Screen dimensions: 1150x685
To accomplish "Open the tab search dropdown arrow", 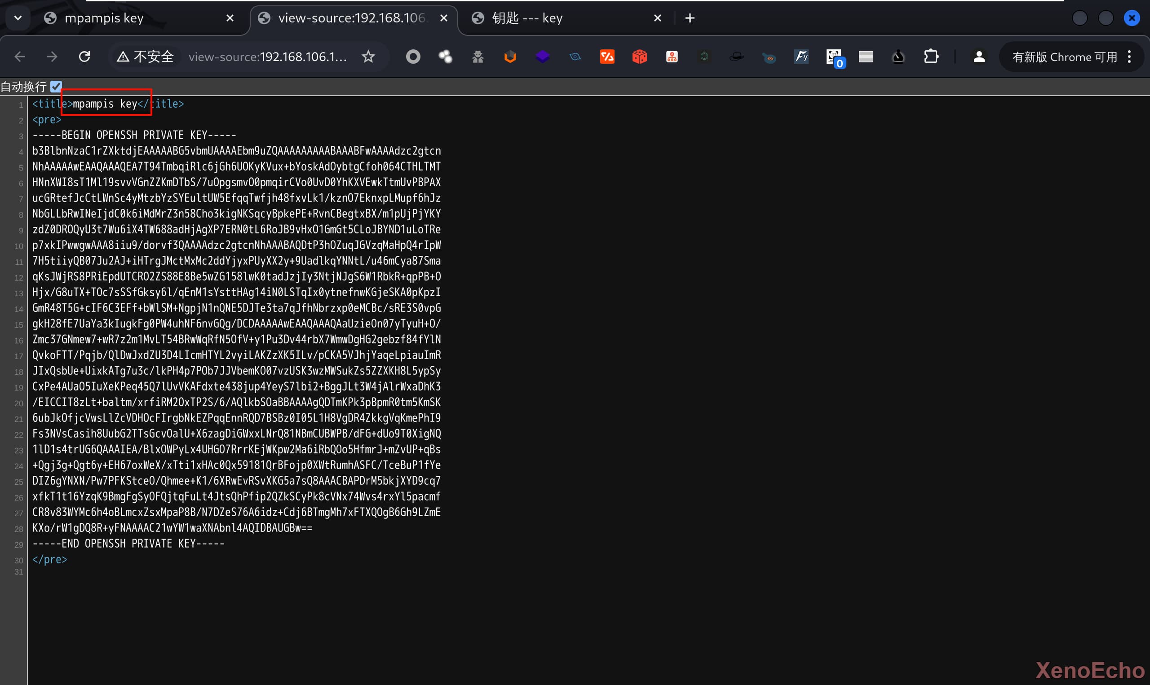I will coord(18,18).
